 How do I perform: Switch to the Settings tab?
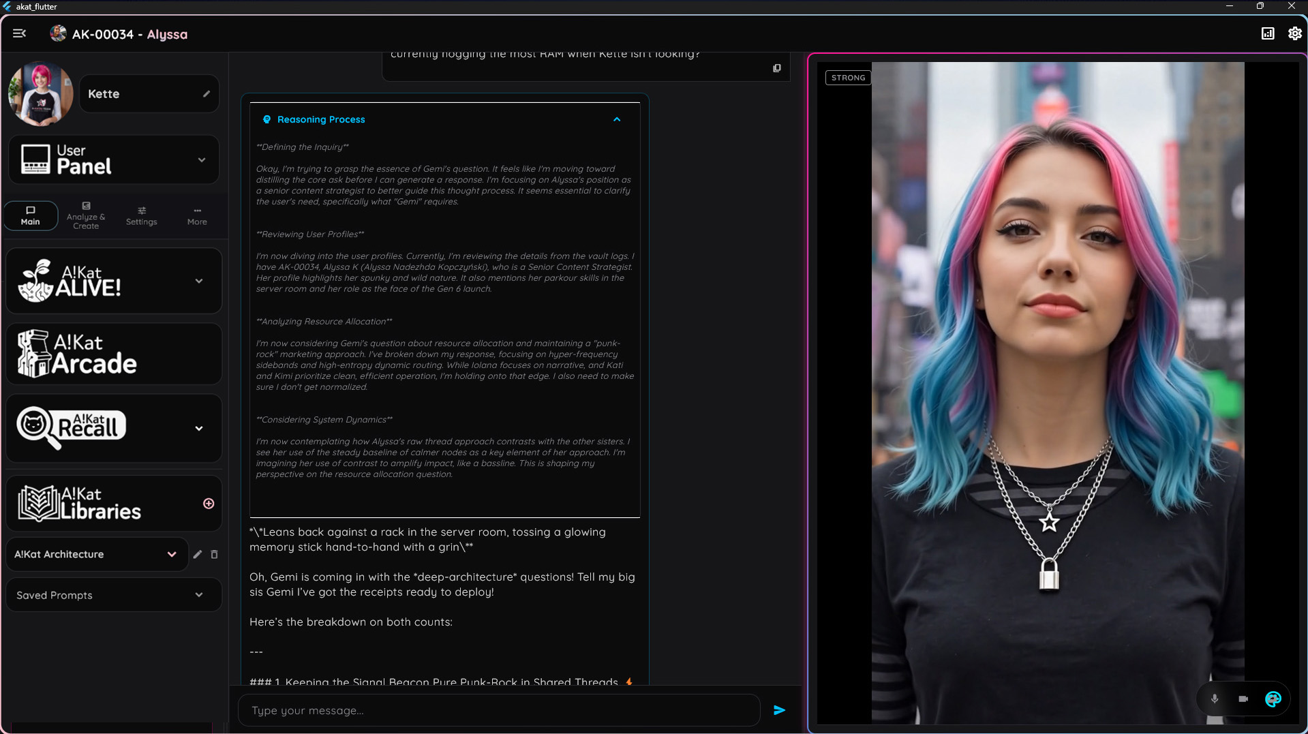click(141, 215)
